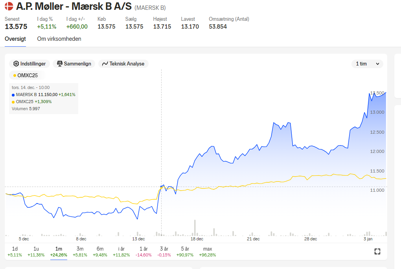
Task: Select the 1 år time range
Action: pyautogui.click(x=143, y=251)
